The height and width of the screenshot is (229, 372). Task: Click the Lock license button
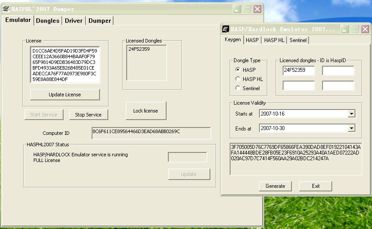[x=145, y=111]
